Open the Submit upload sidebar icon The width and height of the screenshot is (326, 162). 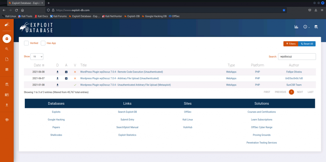click(7, 105)
